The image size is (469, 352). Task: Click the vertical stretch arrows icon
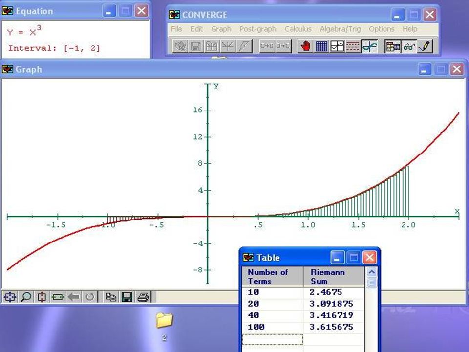pos(42,297)
